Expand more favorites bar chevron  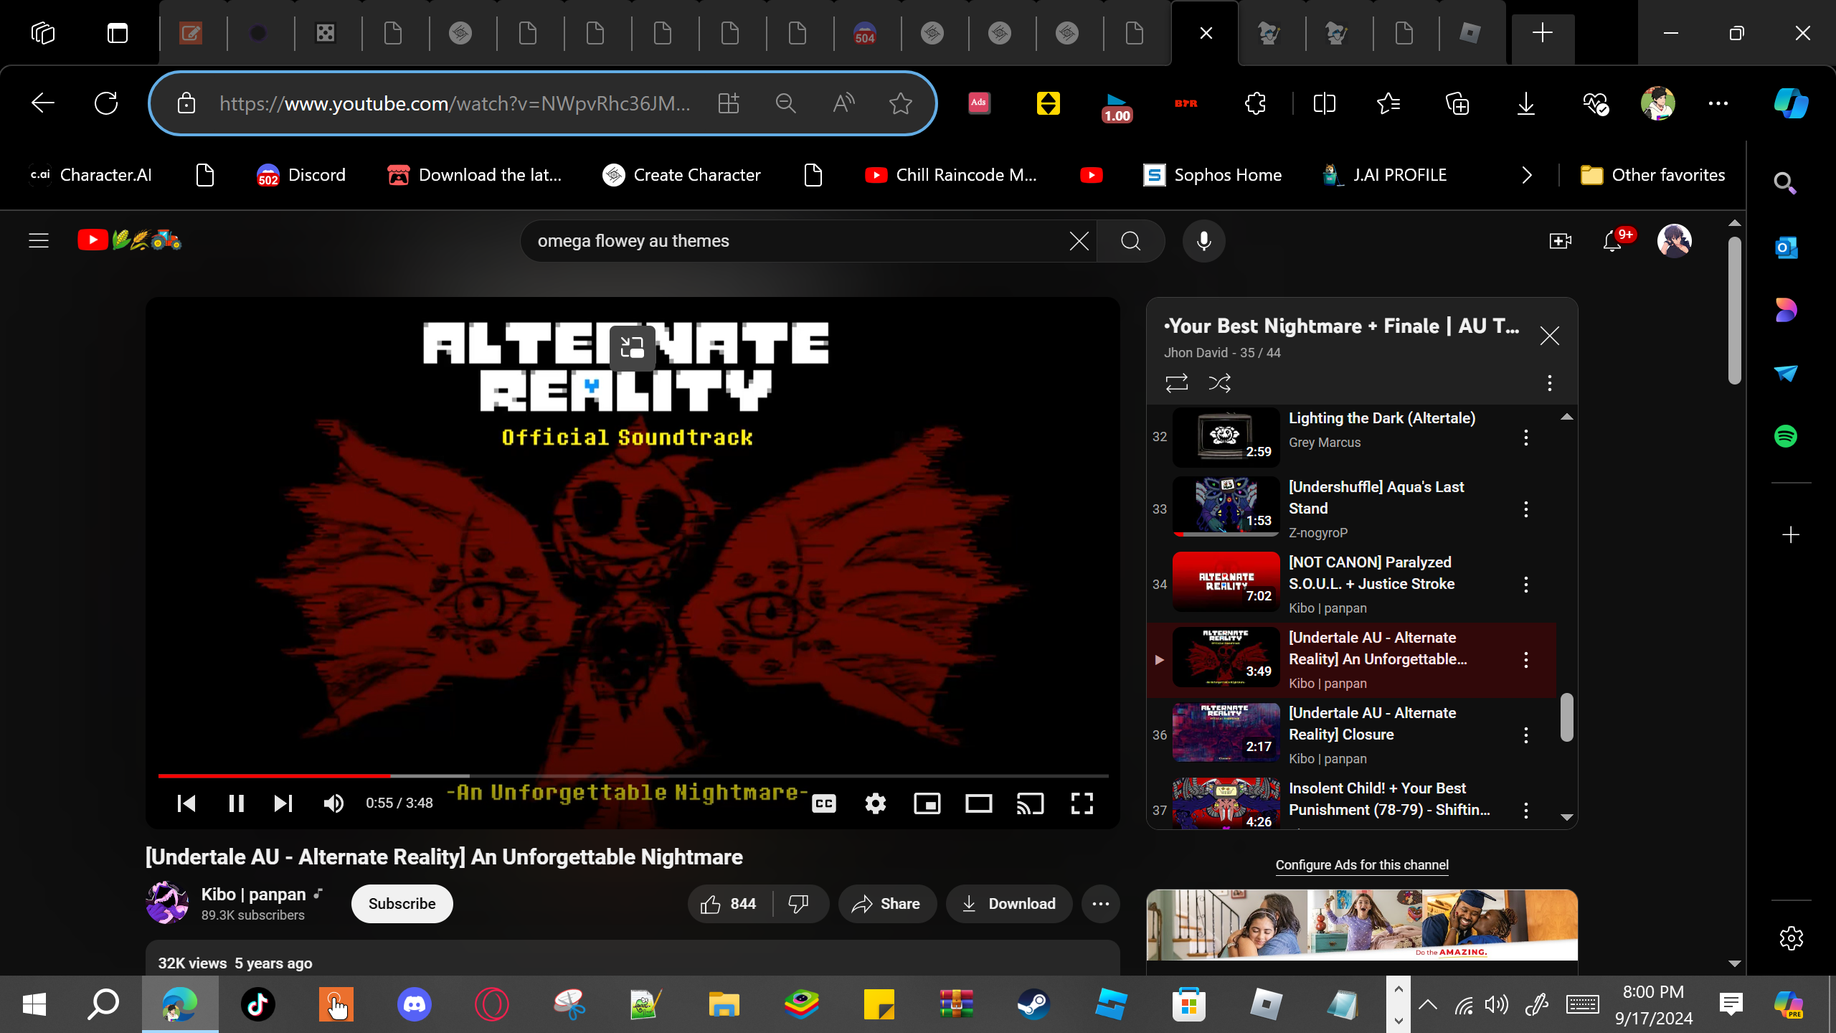[x=1526, y=175]
